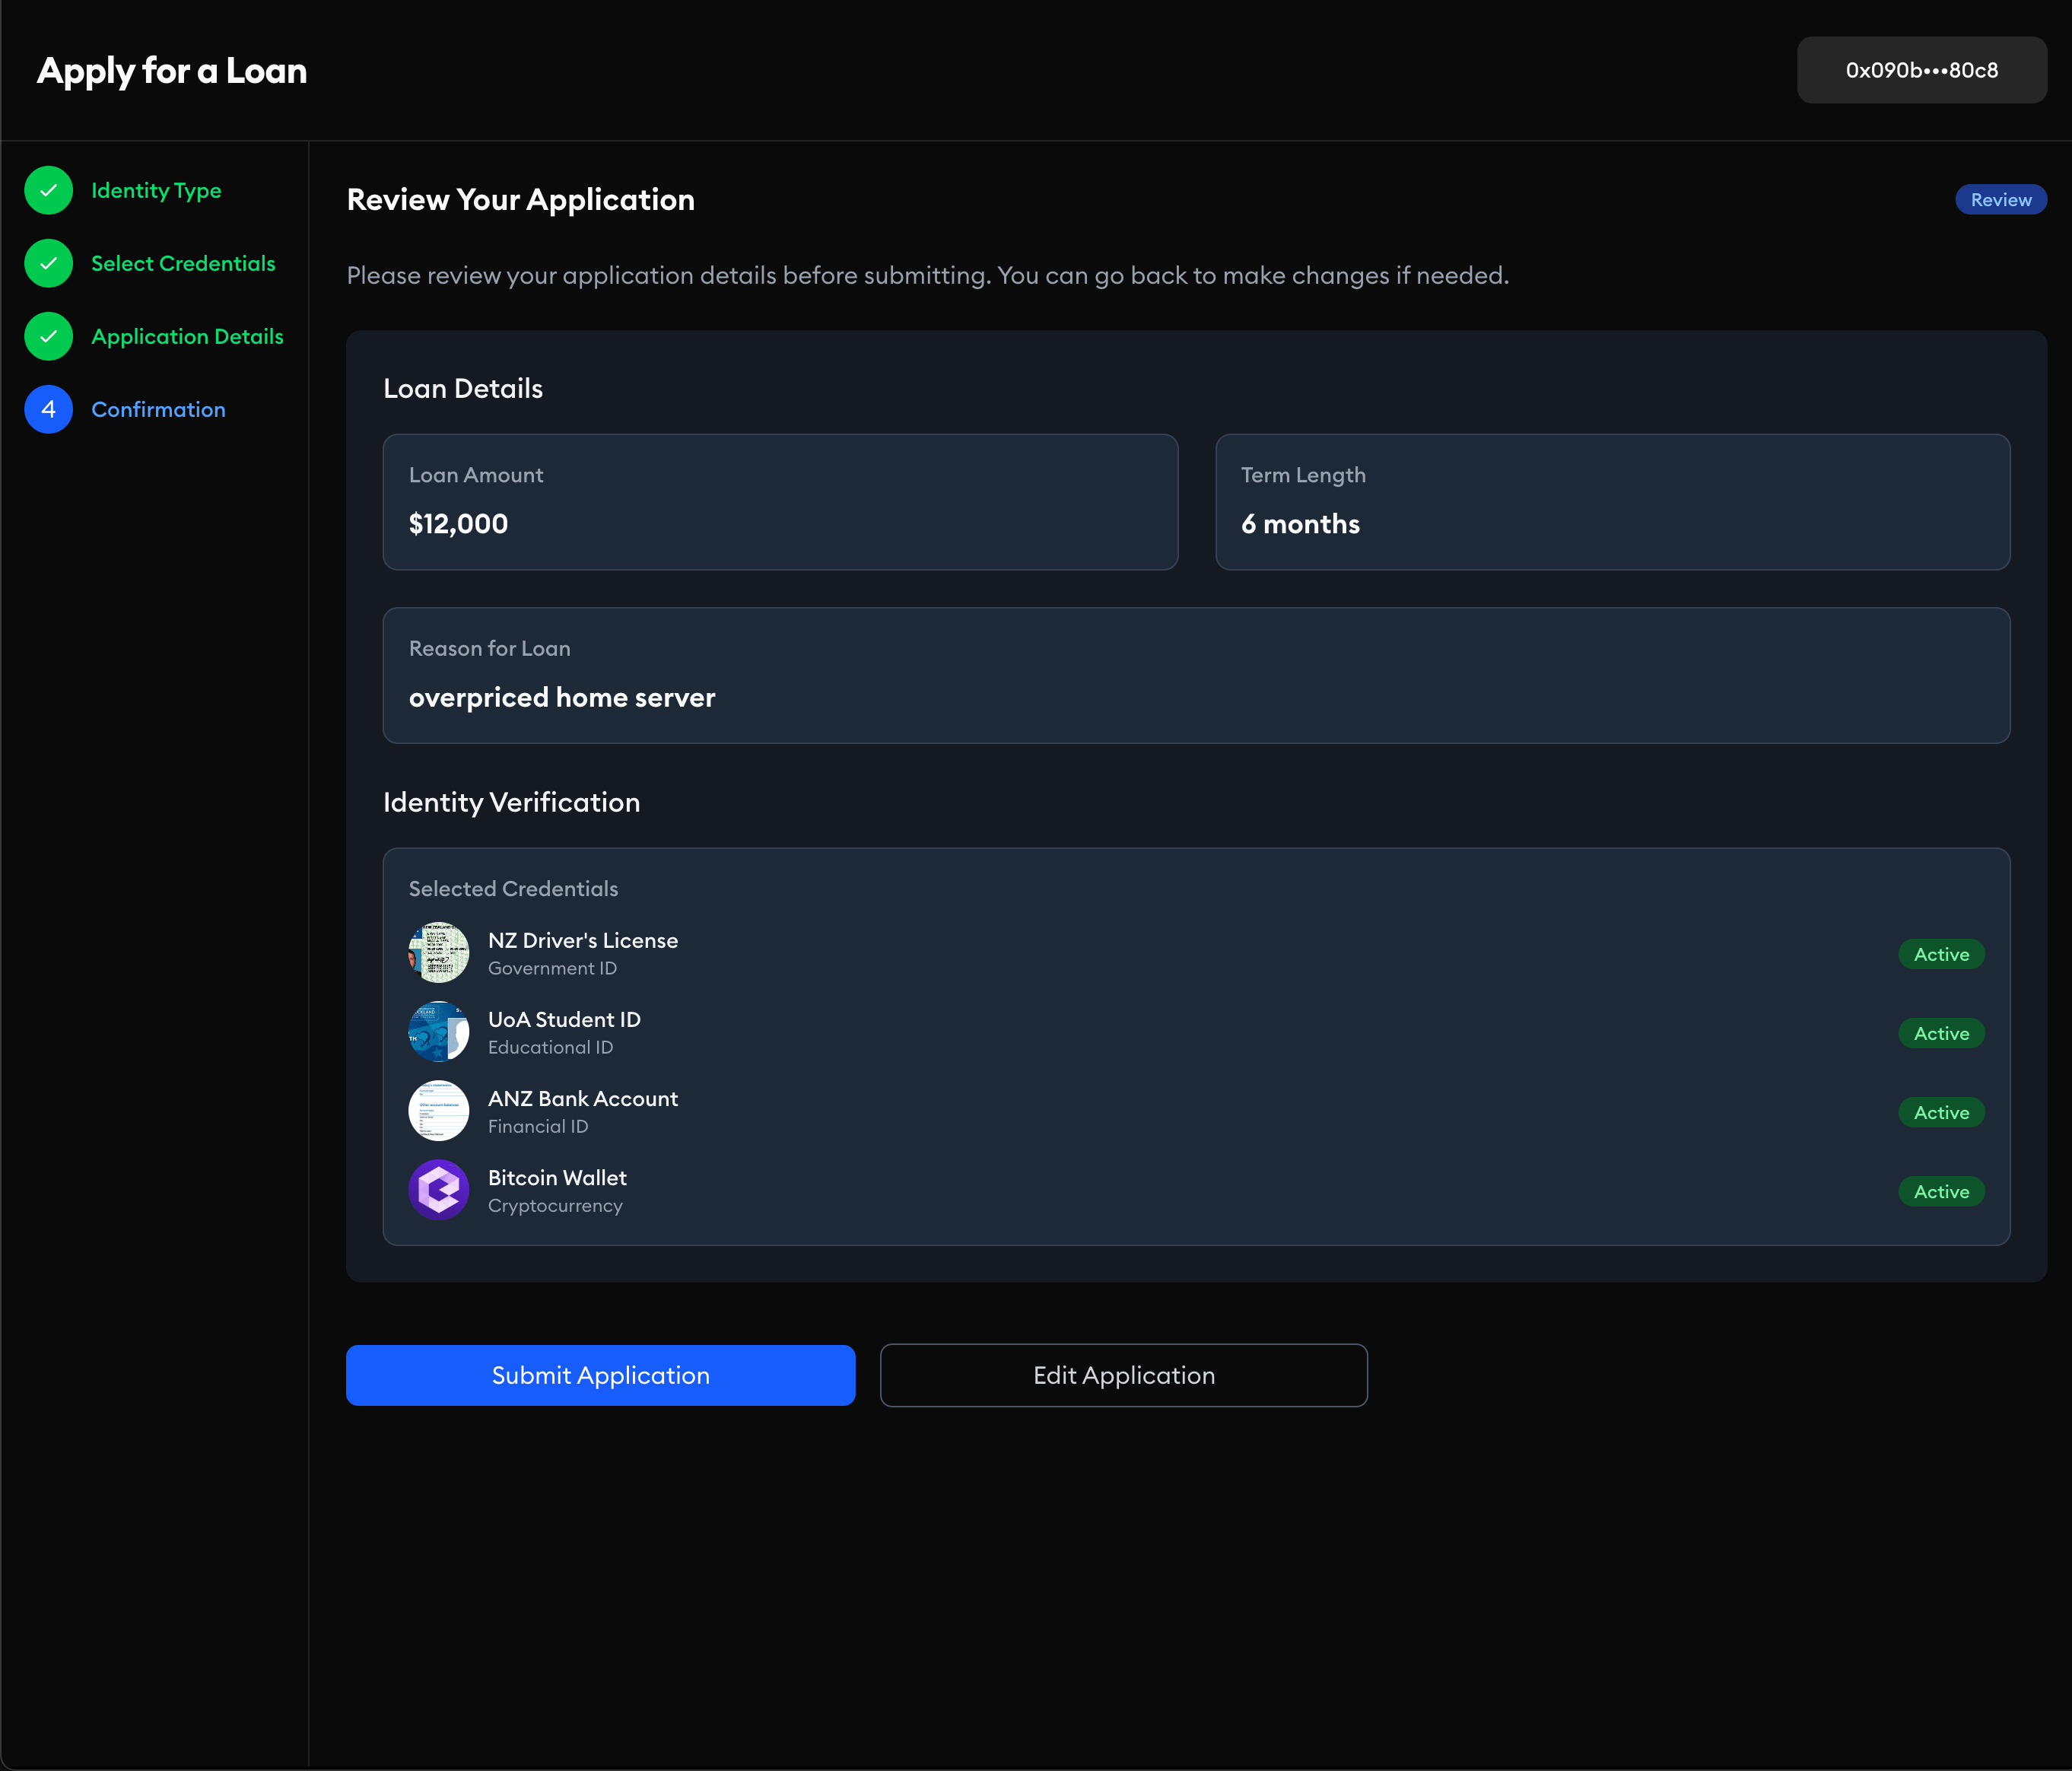Select the $12,000 loan amount value
The width and height of the screenshot is (2072, 1771).
458,524
